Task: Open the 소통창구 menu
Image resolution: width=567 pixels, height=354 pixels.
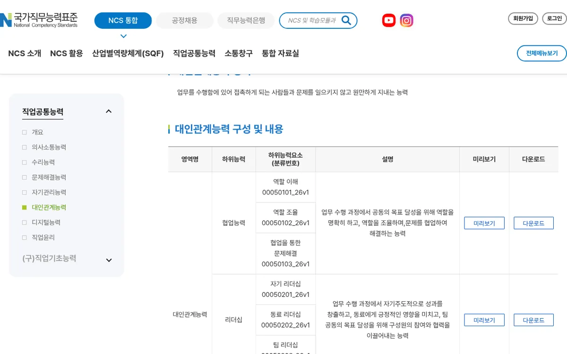Action: point(239,53)
